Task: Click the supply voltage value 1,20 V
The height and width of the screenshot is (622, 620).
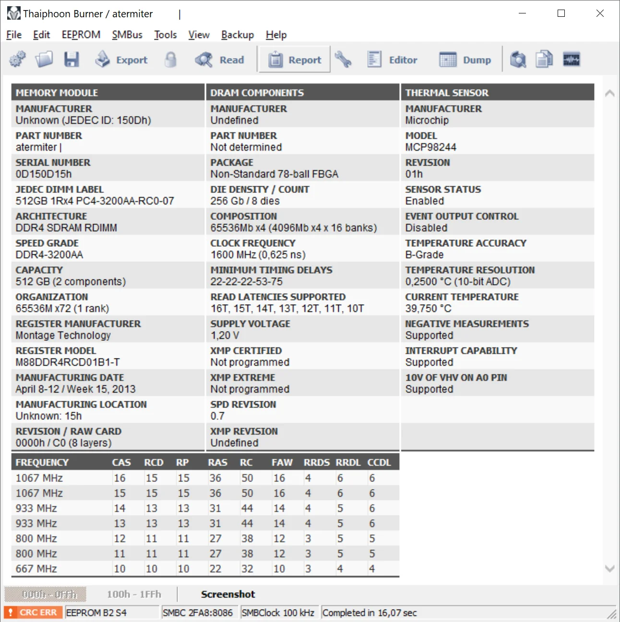Action: pos(225,335)
